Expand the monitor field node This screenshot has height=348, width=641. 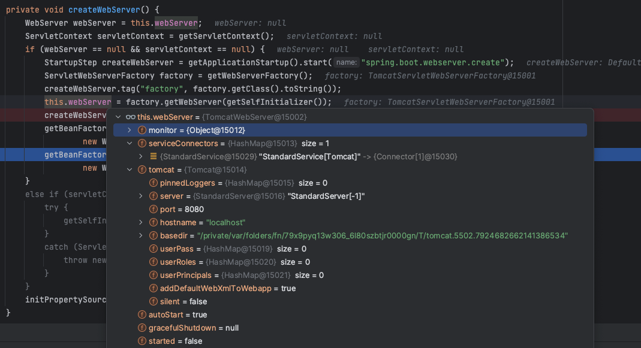(130, 131)
